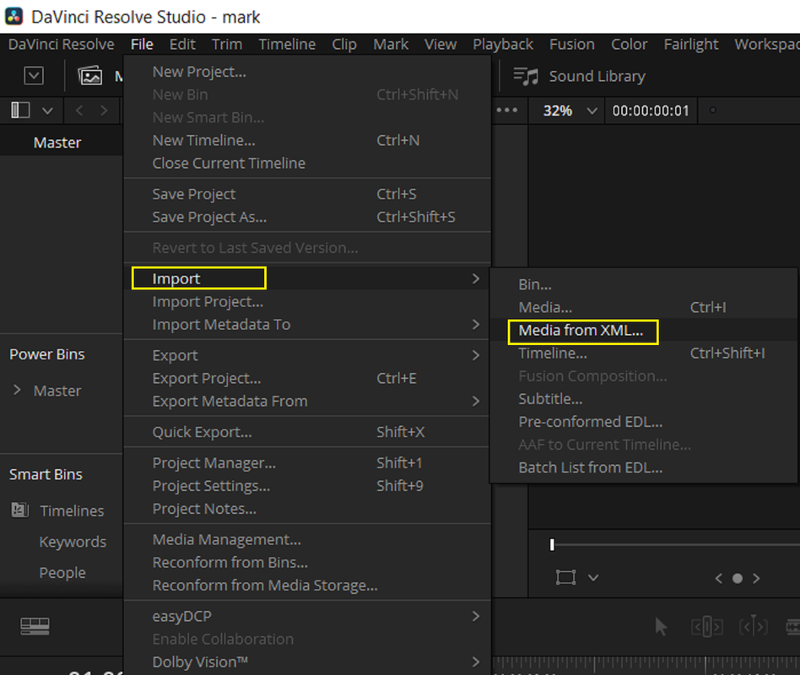Toggle the bin list sidebar panel icon
The width and height of the screenshot is (800, 675).
coord(20,111)
